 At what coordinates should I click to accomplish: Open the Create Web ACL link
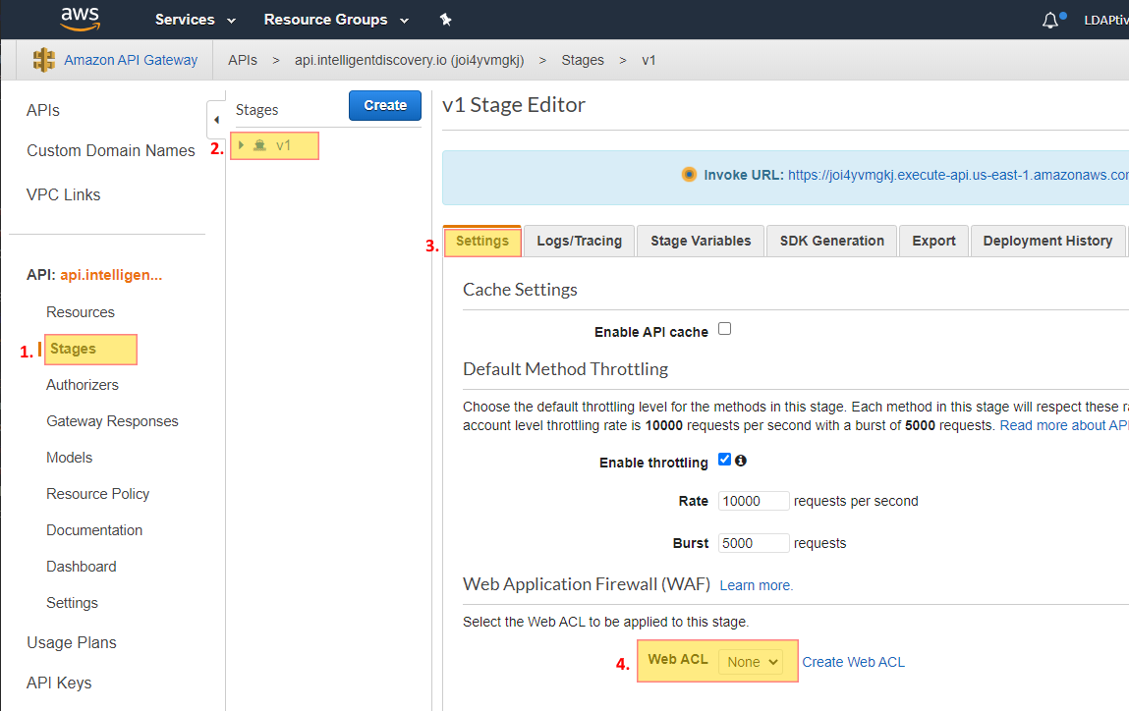coord(853,662)
